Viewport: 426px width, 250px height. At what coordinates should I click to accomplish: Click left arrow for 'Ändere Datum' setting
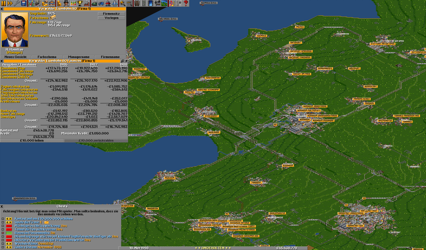pyautogui.click(x=7, y=247)
